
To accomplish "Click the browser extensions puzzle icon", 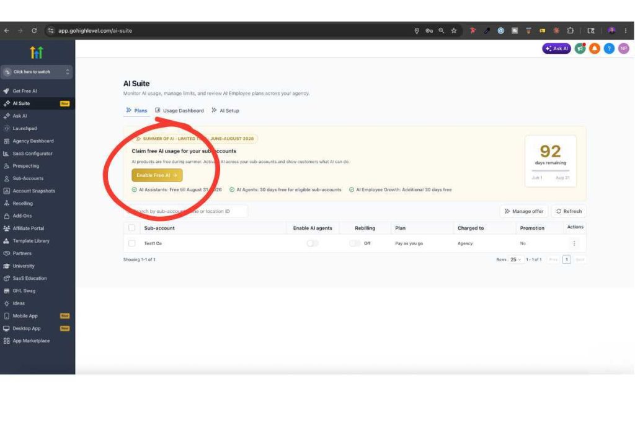I will 571,31.
